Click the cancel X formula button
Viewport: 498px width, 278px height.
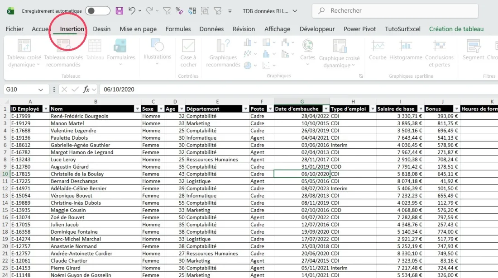pos(64,90)
